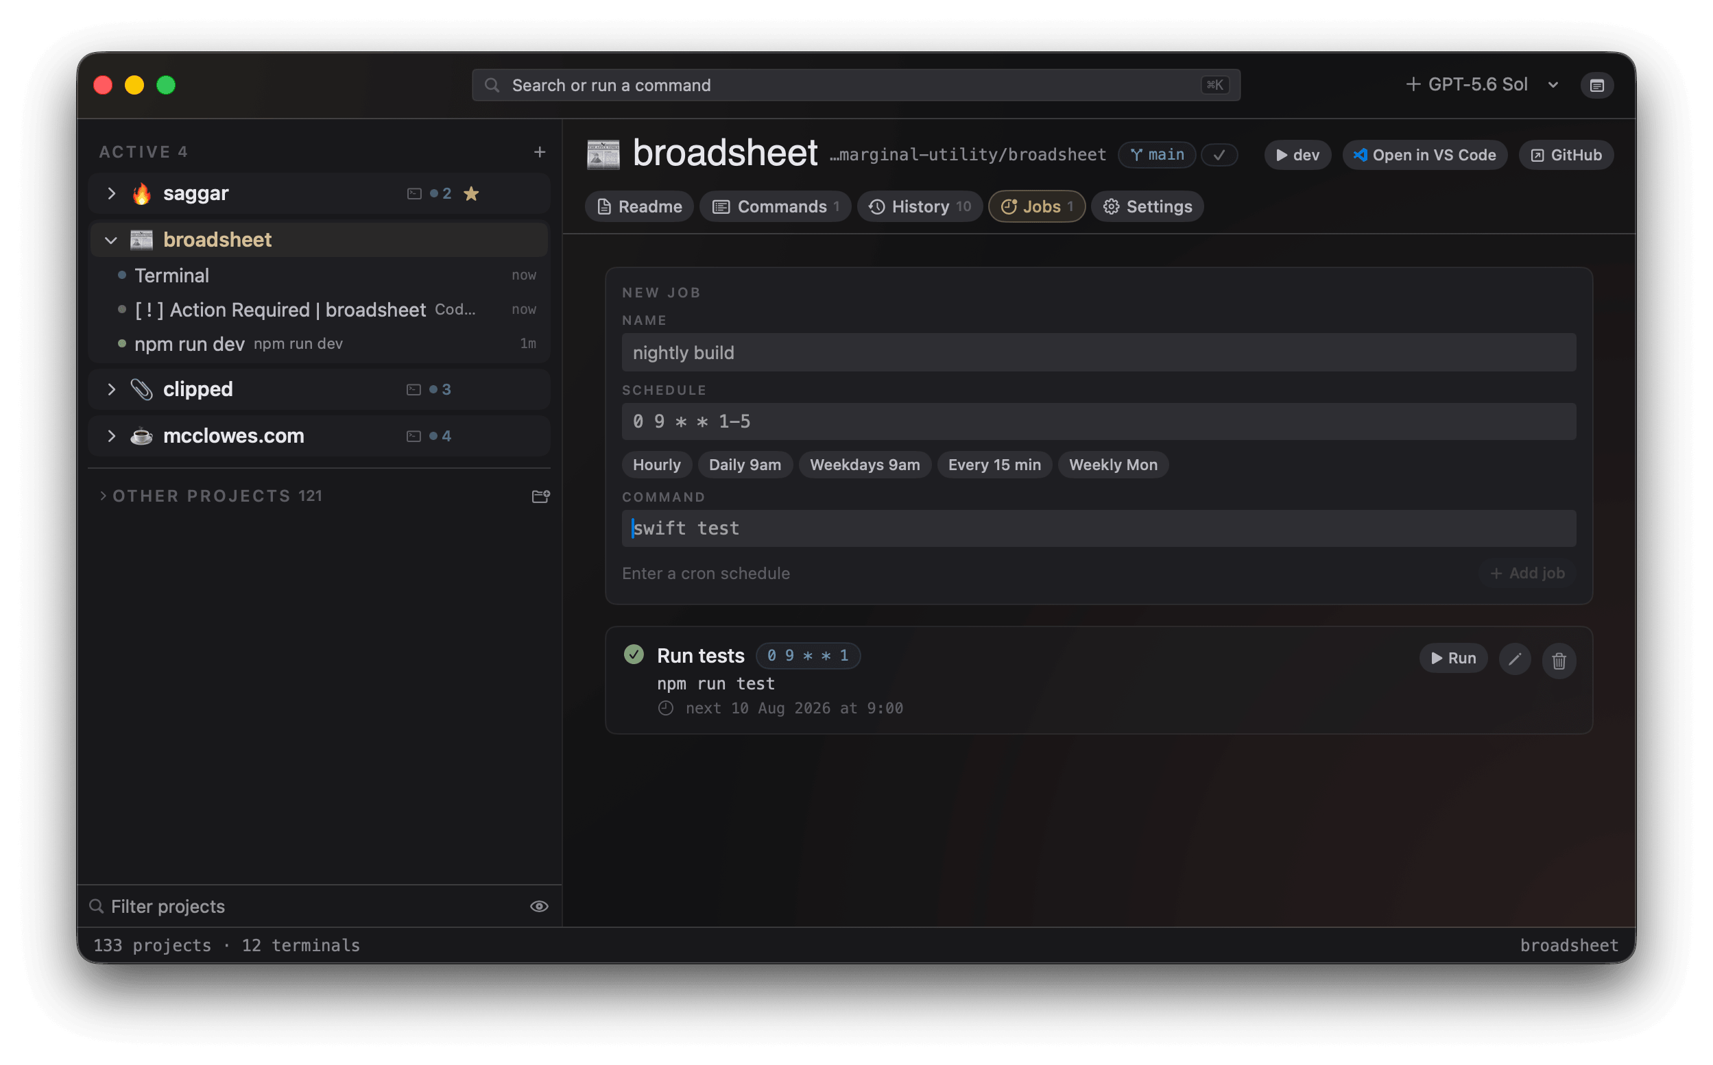Click the Schedule cron input field
This screenshot has width=1713, height=1065.
1099,422
